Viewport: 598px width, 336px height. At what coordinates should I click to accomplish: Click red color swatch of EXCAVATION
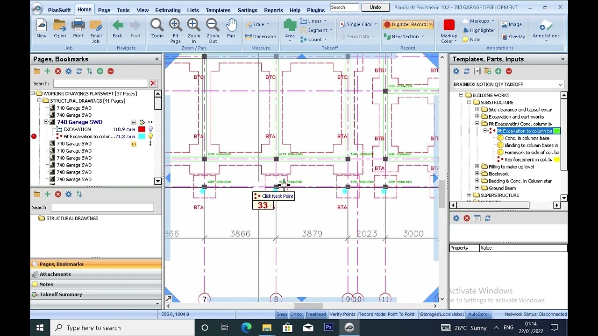point(142,129)
